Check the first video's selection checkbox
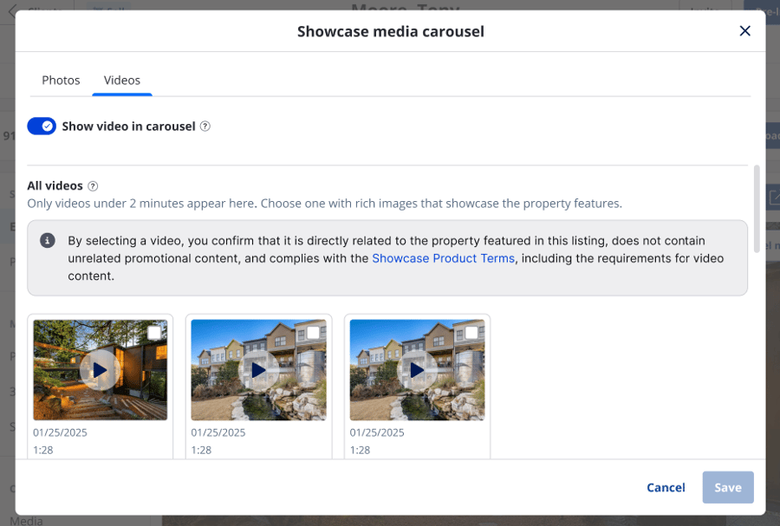780x526 pixels. (154, 333)
